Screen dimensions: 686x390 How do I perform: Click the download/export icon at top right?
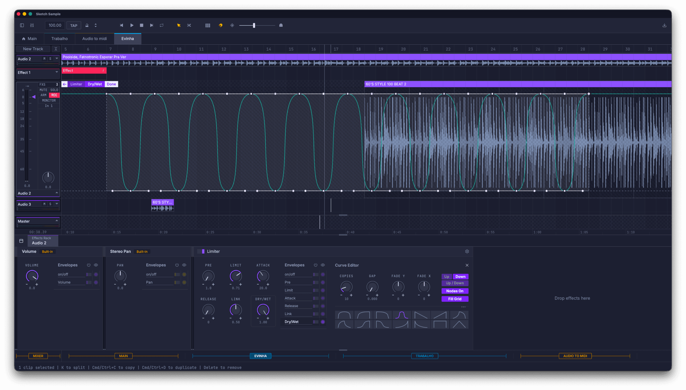click(664, 25)
